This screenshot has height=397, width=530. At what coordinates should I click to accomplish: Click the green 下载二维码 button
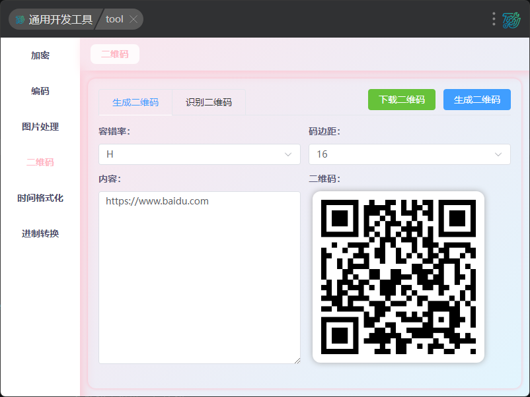tap(402, 100)
